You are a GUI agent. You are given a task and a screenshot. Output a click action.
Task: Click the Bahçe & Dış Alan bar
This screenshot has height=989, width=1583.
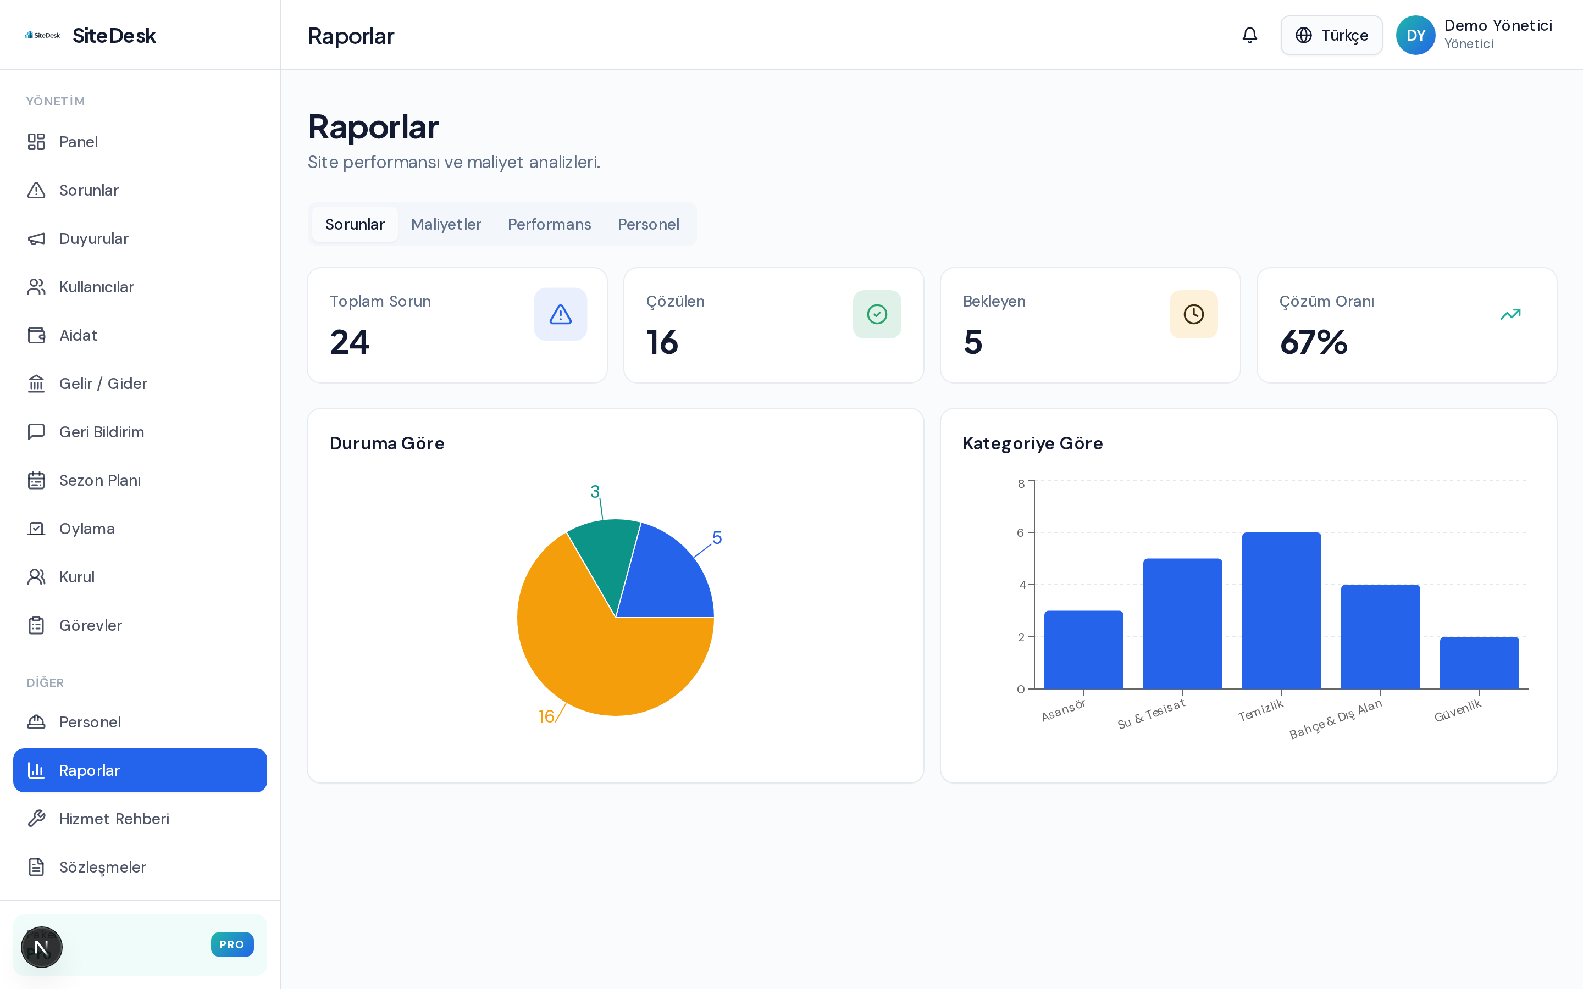(x=1381, y=637)
